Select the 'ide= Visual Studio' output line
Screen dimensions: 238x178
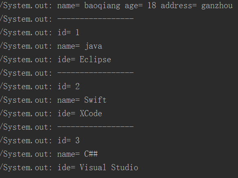coord(69,167)
